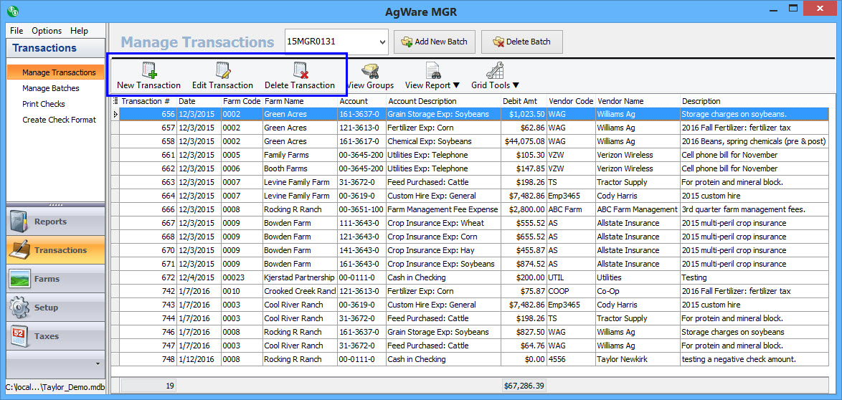Image resolution: width=842 pixels, height=400 pixels.
Task: Click the New Transaction toolbar icon
Action: pyautogui.click(x=149, y=70)
